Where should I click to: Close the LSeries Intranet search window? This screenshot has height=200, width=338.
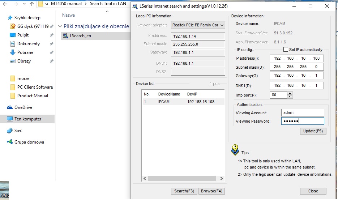coord(327,6)
